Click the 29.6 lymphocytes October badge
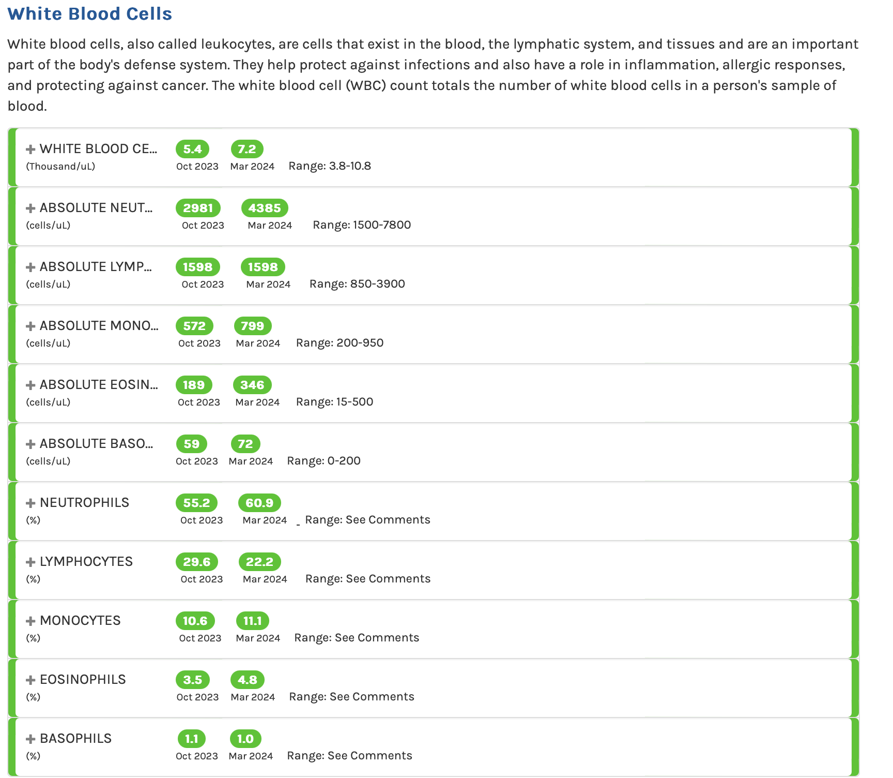The width and height of the screenshot is (893, 778). pyautogui.click(x=197, y=562)
